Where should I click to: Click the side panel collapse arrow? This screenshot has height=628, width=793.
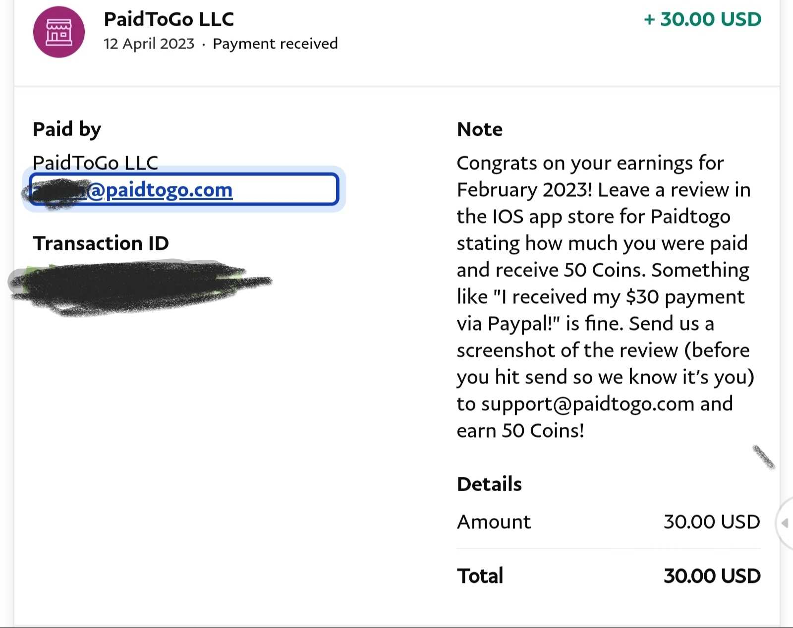[785, 523]
